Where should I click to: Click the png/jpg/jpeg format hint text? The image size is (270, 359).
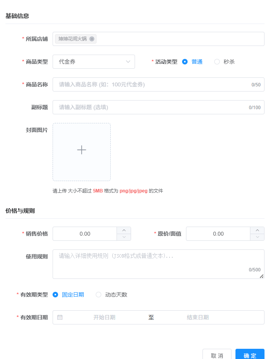(x=133, y=191)
